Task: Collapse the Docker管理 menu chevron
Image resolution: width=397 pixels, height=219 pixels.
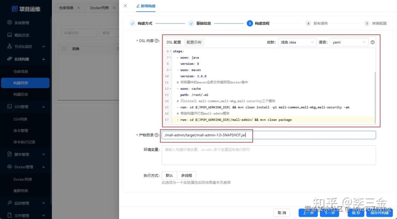Action: tap(43, 167)
